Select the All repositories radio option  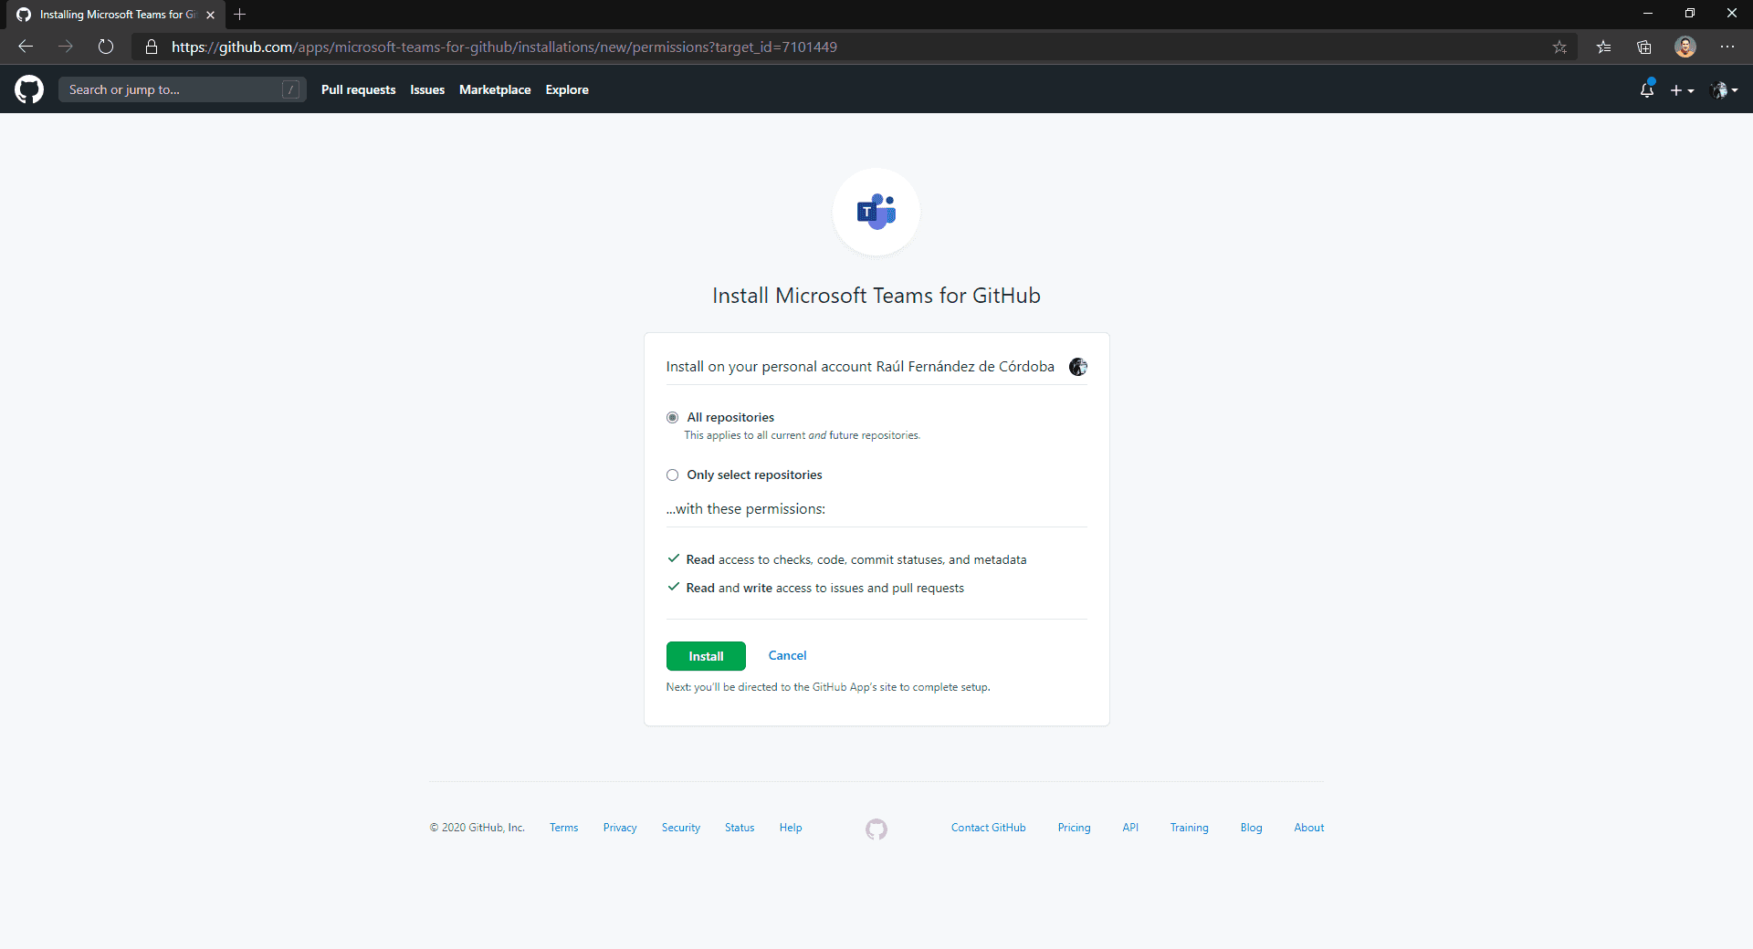[x=673, y=417]
